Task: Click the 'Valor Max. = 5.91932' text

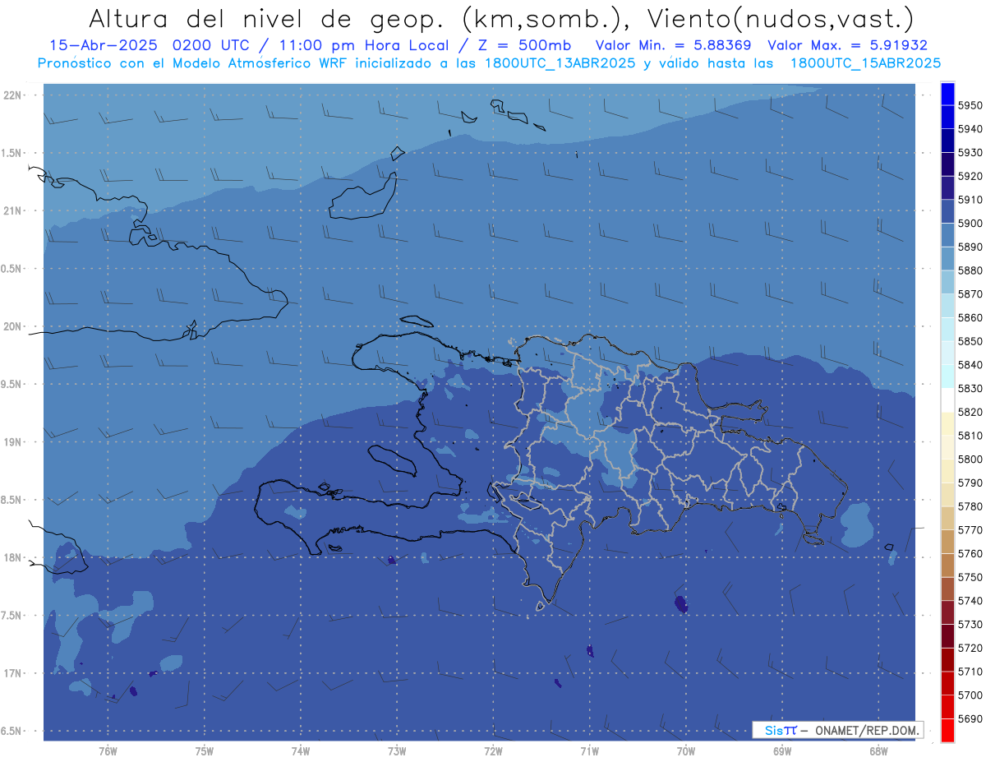Action: (847, 46)
